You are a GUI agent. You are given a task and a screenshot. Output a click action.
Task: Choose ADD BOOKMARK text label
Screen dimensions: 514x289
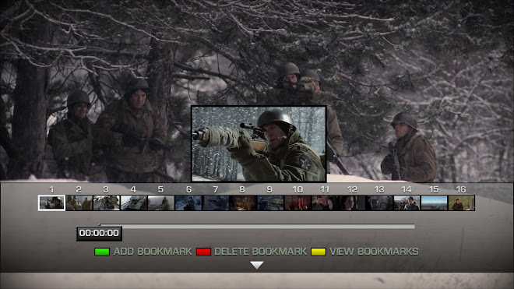point(153,252)
